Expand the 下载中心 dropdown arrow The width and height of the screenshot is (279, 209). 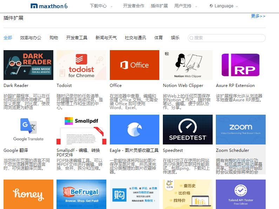click(x=112, y=7)
